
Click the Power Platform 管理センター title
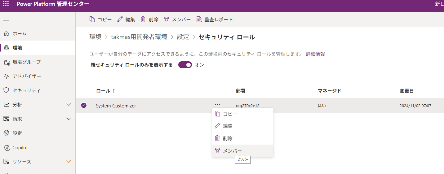(53, 4)
